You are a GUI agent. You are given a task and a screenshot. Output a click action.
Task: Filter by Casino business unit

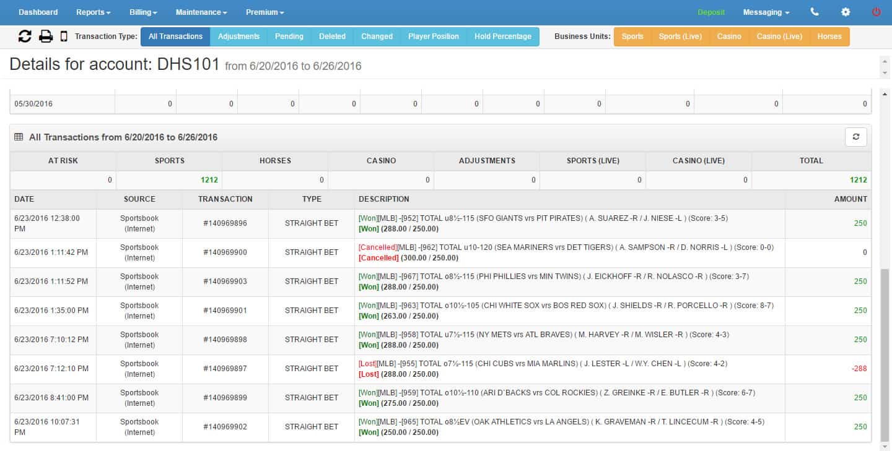729,37
